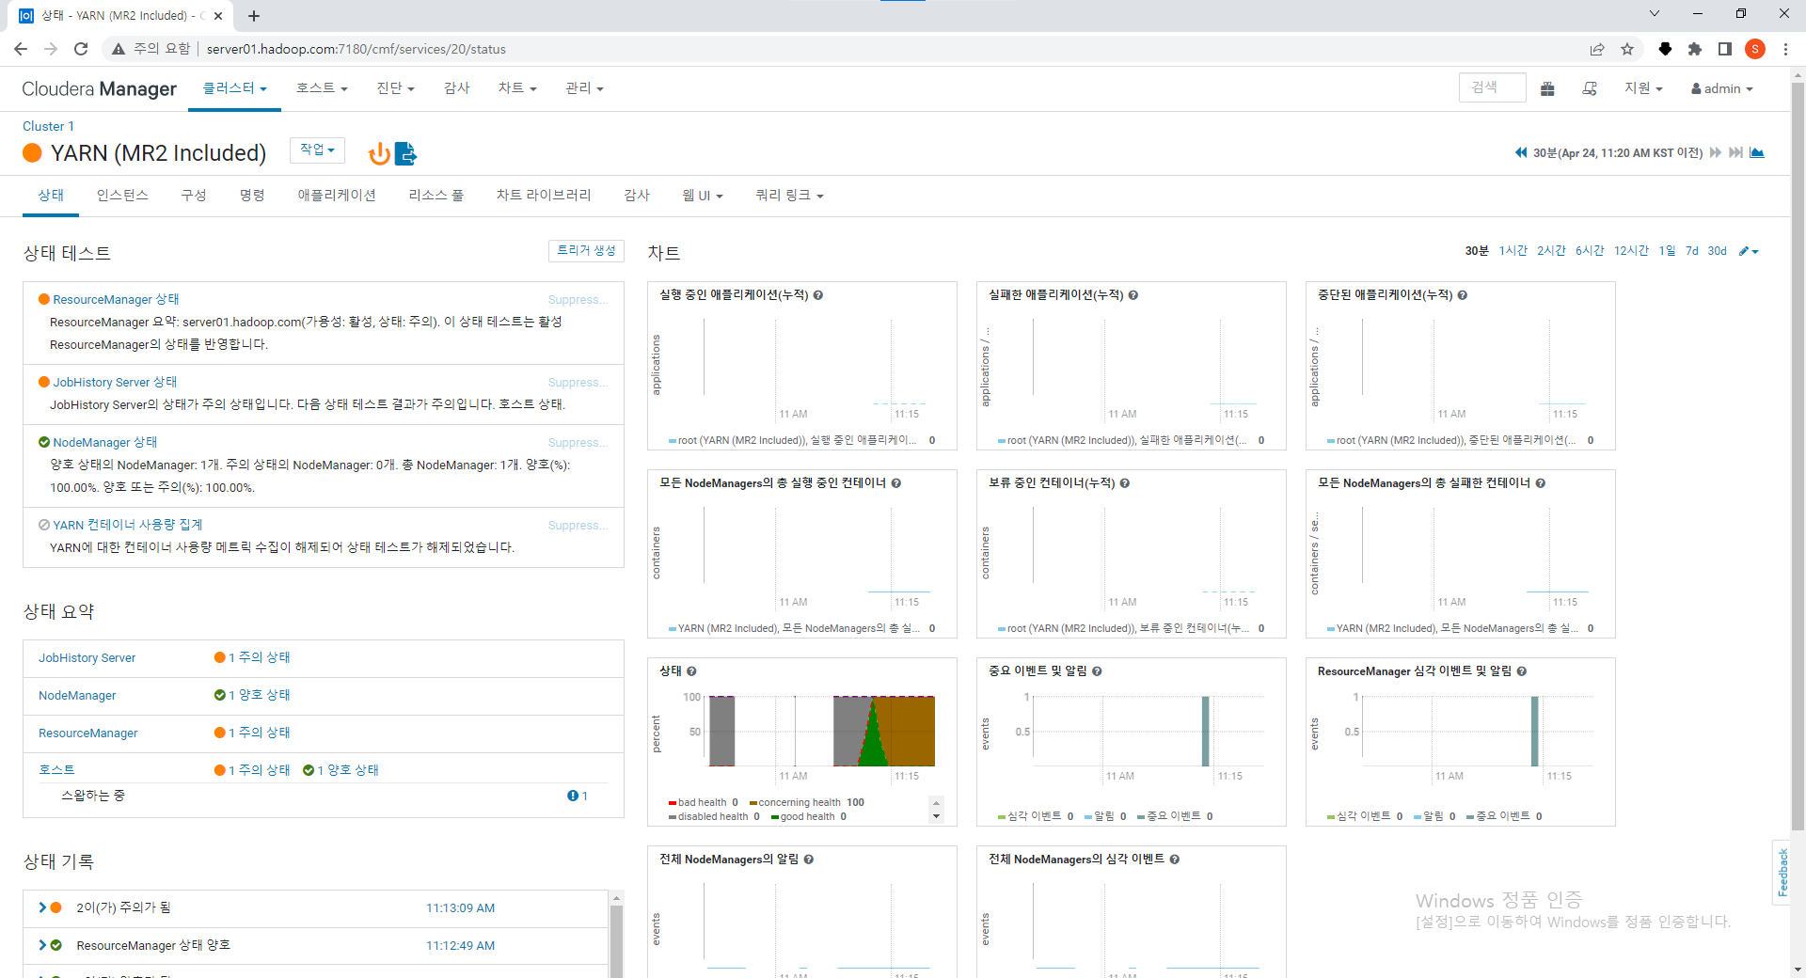Click the 상태 chart legend scroll down arrow

pos(936,816)
